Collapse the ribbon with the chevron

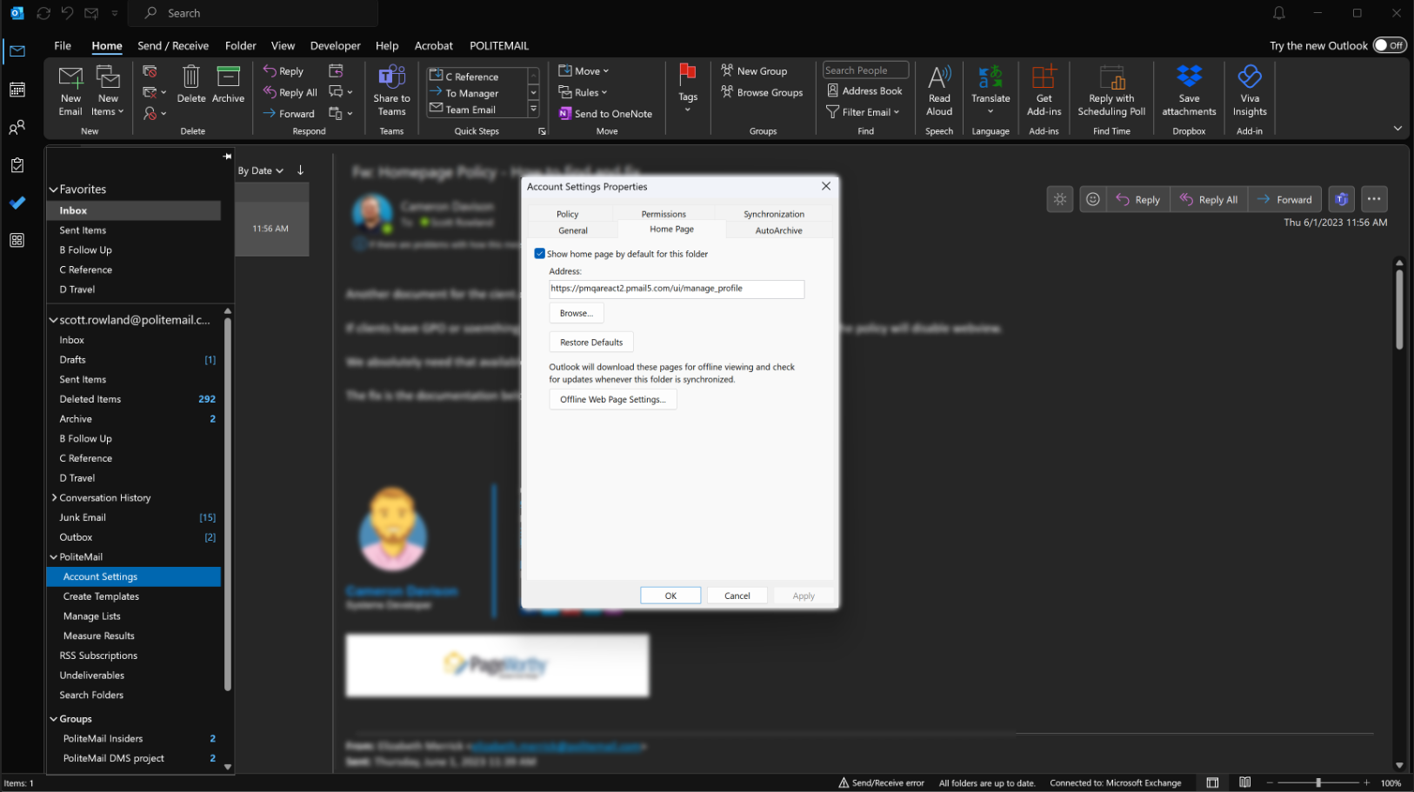[1397, 129]
